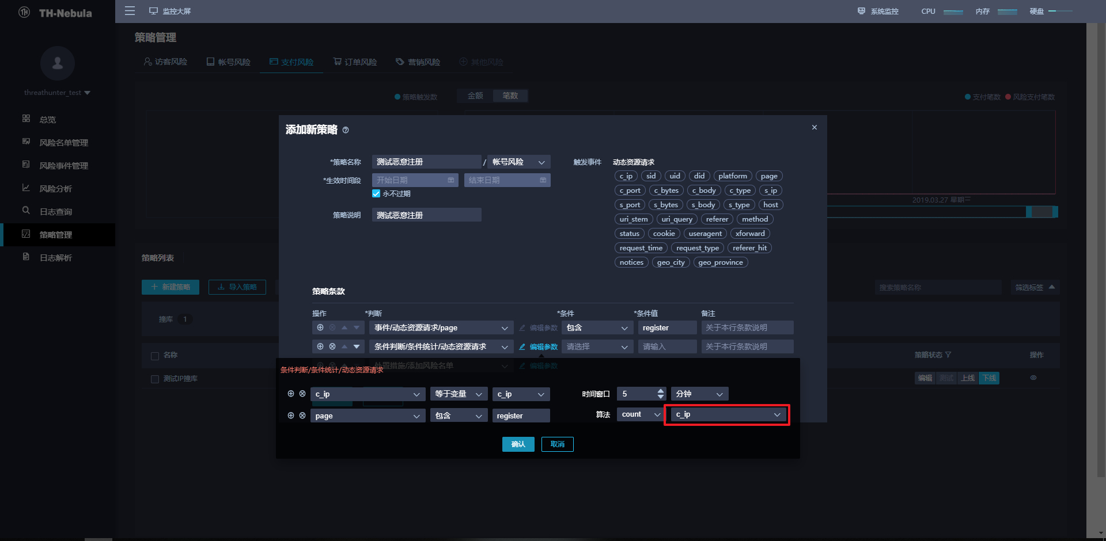The width and height of the screenshot is (1106, 541).
Task: Open the threathunter_test user dropdown
Action: coord(57,93)
